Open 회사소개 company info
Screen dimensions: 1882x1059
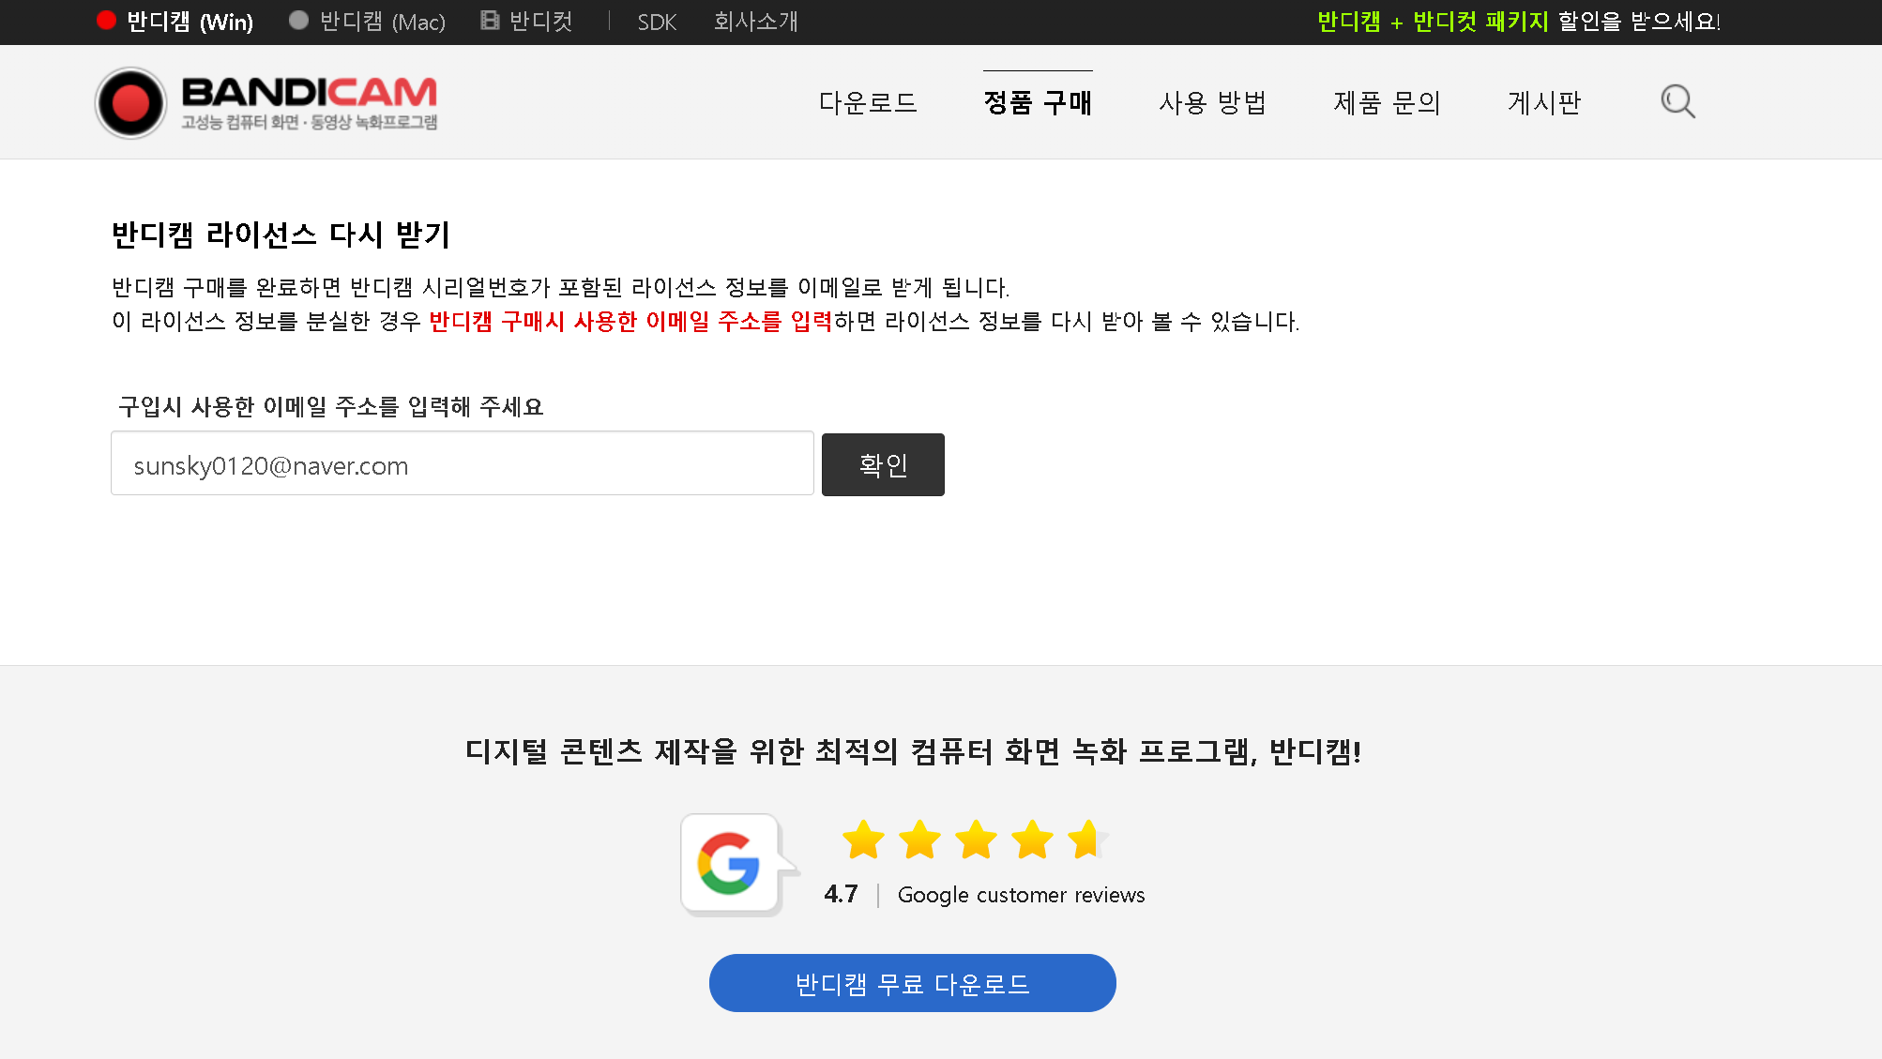coord(755,22)
